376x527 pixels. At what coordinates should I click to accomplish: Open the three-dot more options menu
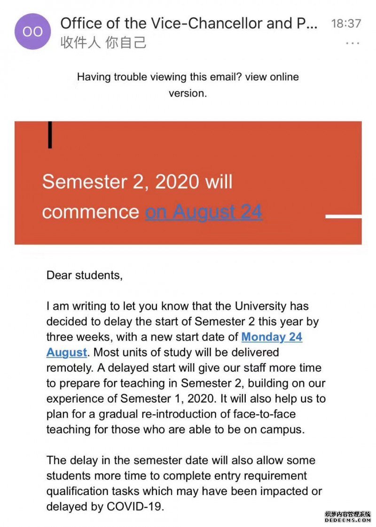coord(352,43)
